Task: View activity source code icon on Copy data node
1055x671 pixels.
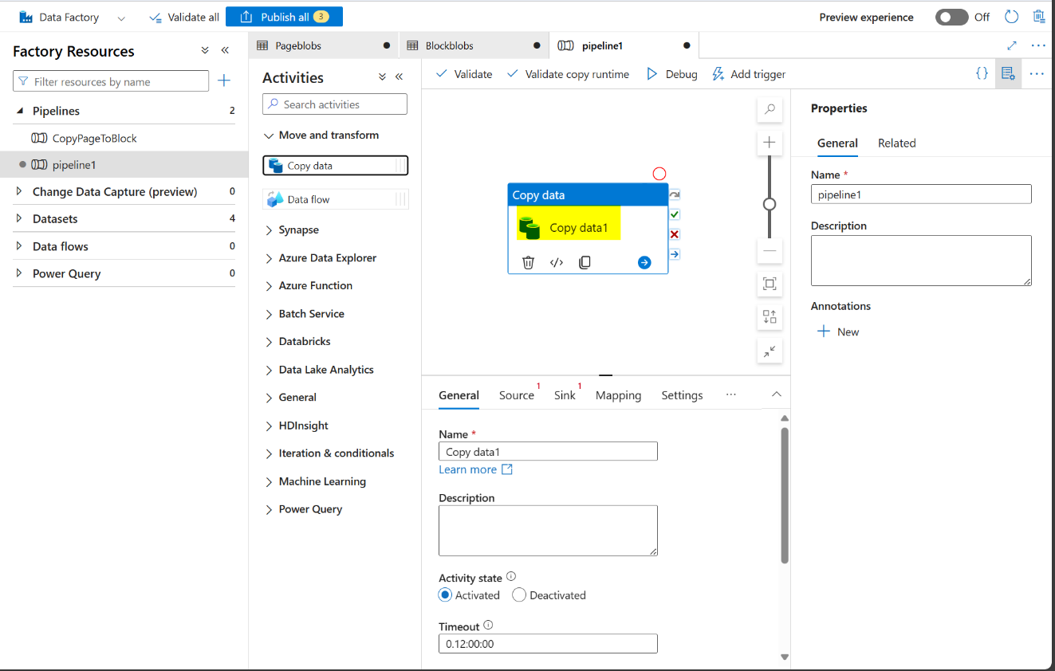Action: (x=557, y=262)
